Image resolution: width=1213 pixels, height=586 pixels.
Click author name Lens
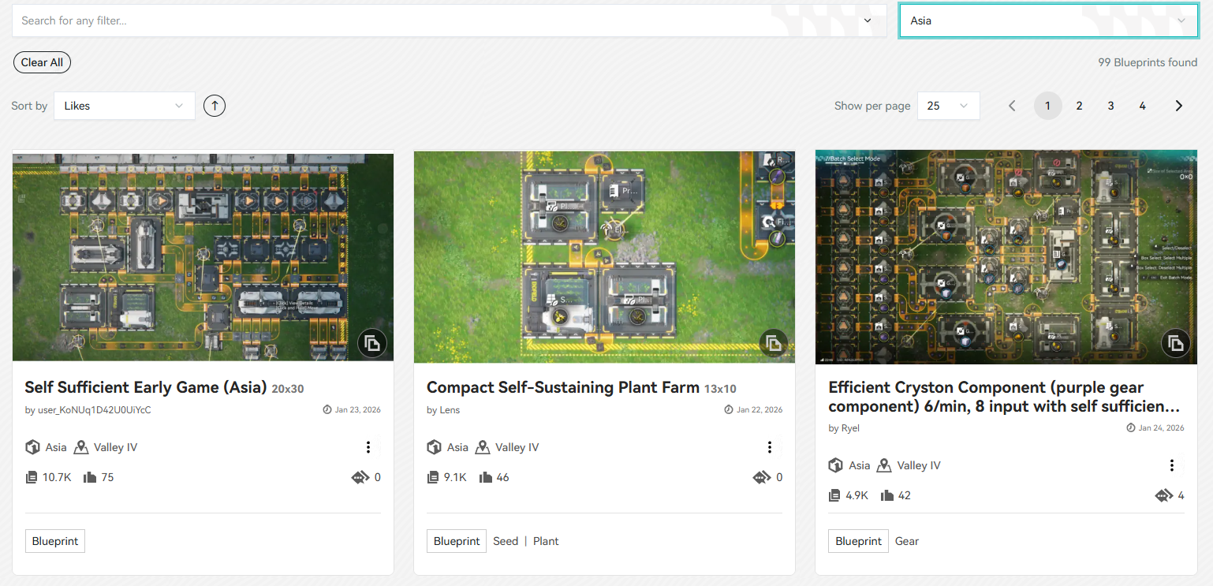click(x=449, y=410)
